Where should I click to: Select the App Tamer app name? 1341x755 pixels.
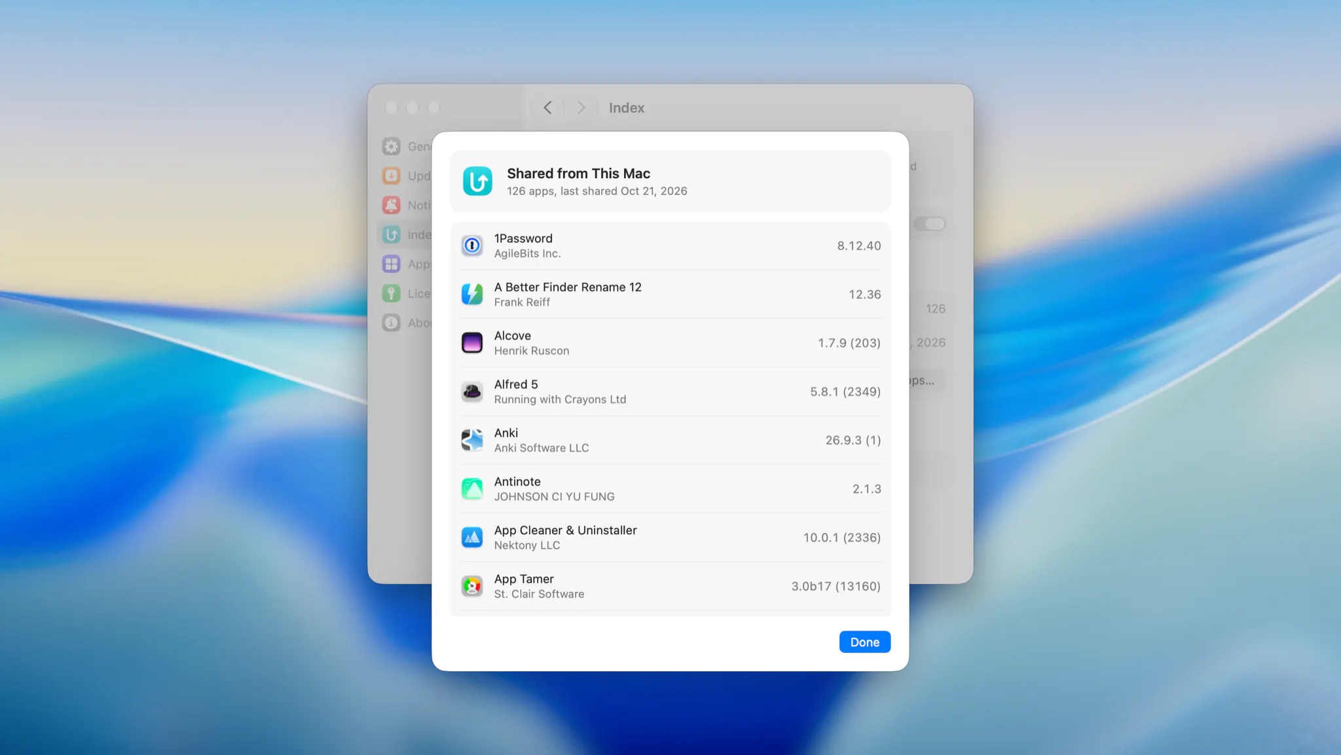[524, 579]
